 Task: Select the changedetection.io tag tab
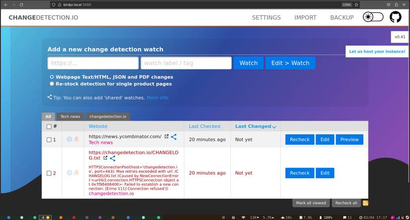point(108,116)
